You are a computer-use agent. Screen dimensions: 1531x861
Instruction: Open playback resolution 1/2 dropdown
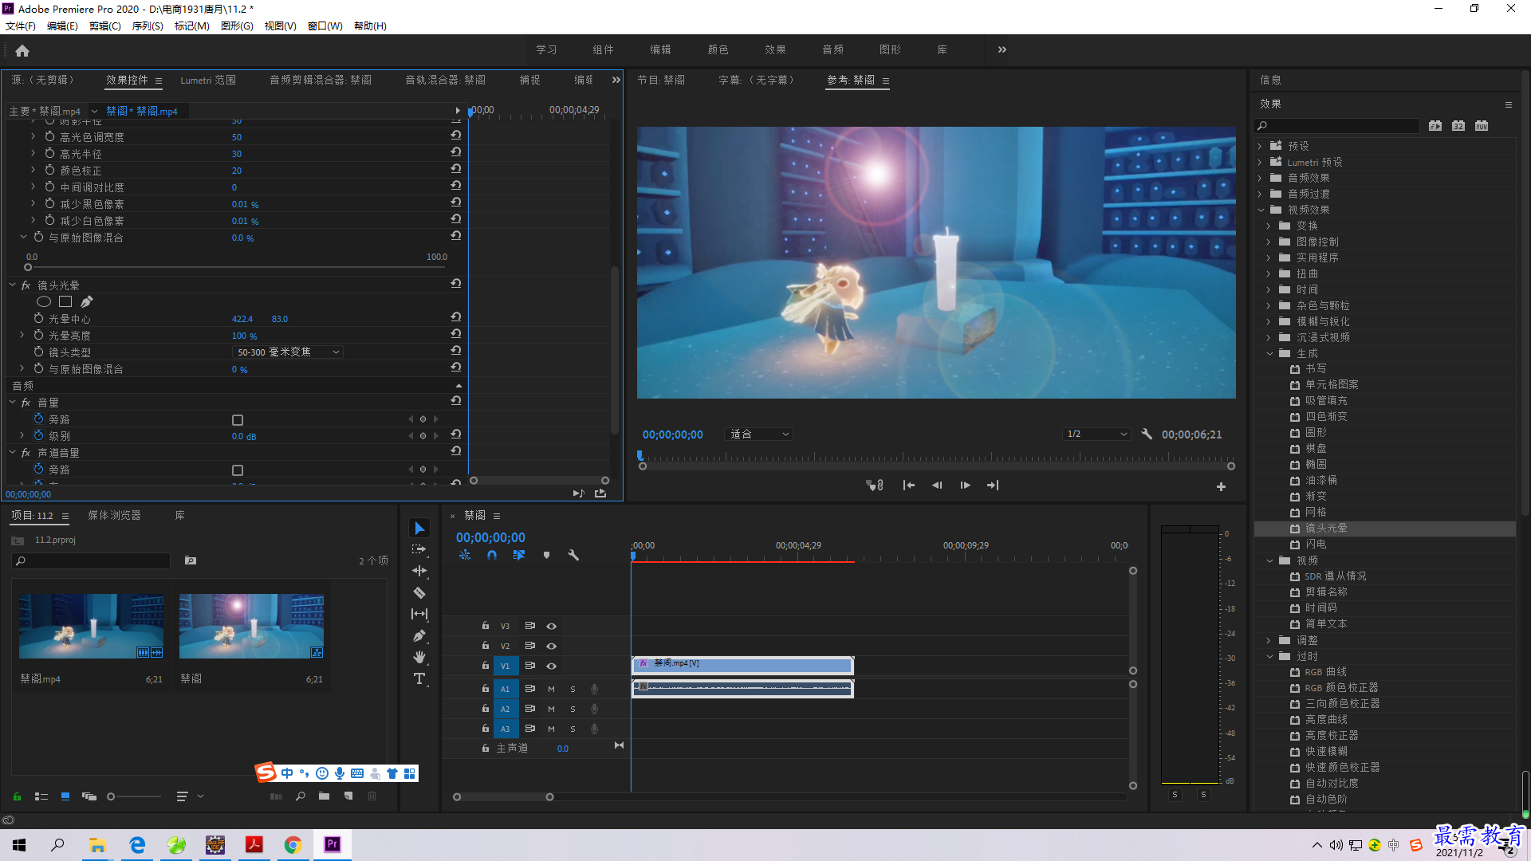point(1097,434)
